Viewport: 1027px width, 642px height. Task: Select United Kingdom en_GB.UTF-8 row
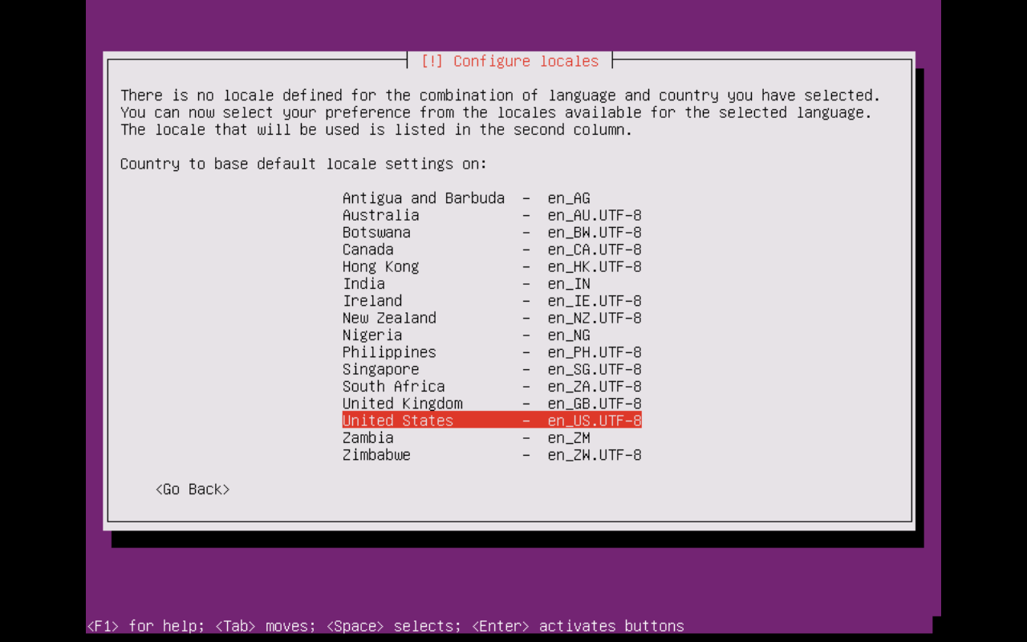492,404
